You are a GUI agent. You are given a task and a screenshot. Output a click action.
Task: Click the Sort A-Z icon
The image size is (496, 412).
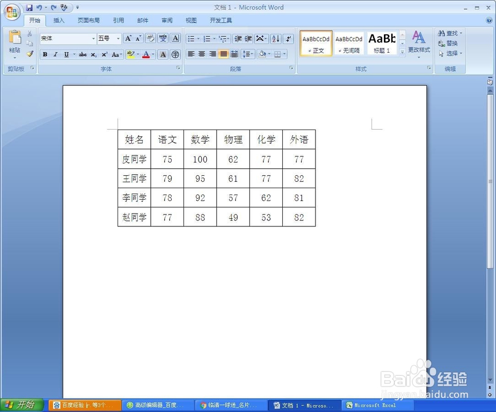tap(275, 39)
